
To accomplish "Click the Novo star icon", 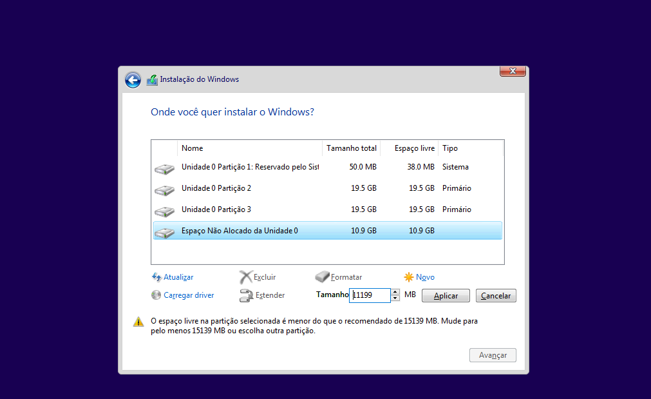I will [408, 277].
